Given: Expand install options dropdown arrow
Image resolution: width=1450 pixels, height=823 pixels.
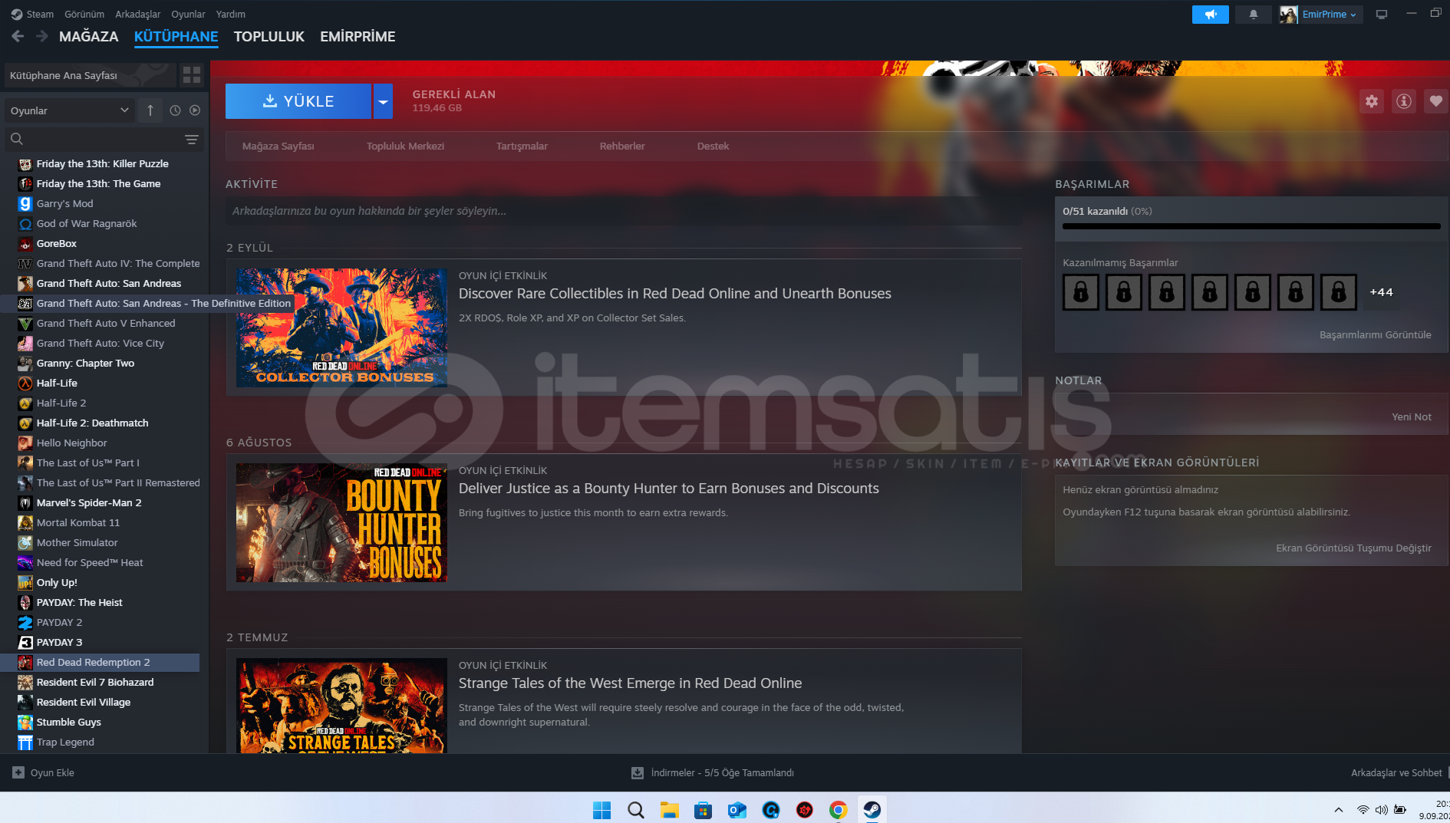Looking at the screenshot, I should (383, 101).
